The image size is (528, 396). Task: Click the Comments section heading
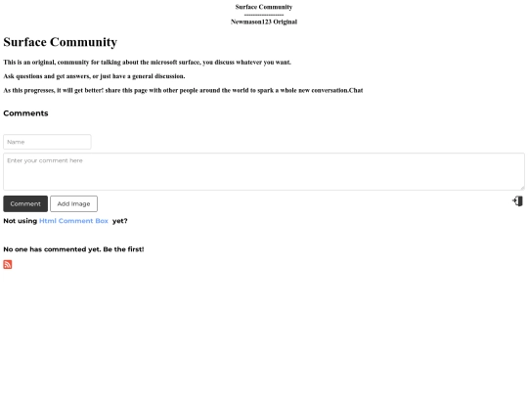tap(25, 113)
